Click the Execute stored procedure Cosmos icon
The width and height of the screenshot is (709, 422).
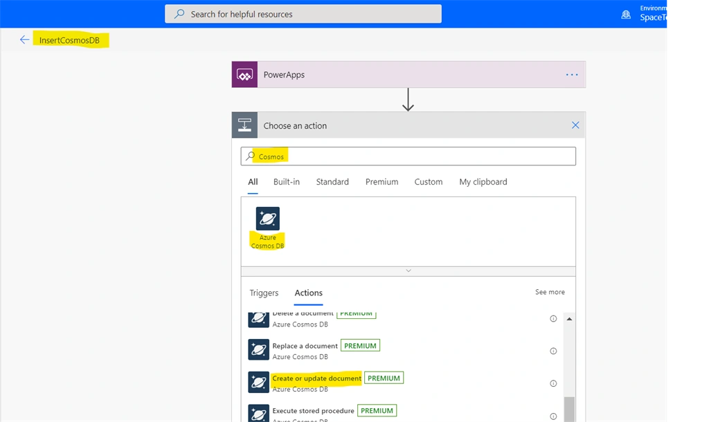point(259,413)
